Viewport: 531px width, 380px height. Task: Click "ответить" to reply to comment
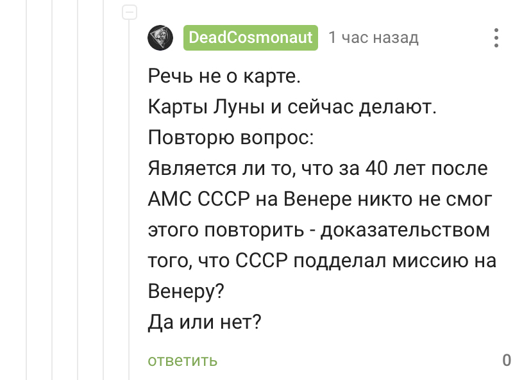pos(182,360)
